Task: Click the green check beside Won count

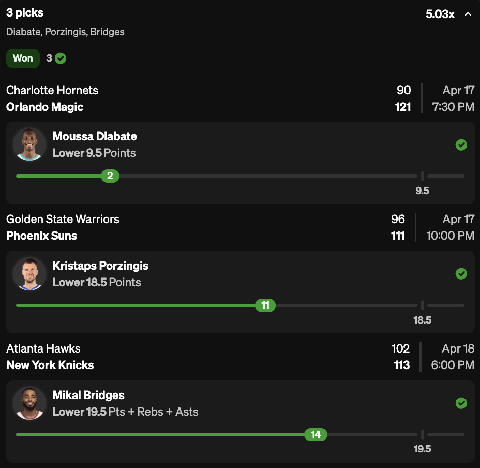Action: tap(61, 58)
